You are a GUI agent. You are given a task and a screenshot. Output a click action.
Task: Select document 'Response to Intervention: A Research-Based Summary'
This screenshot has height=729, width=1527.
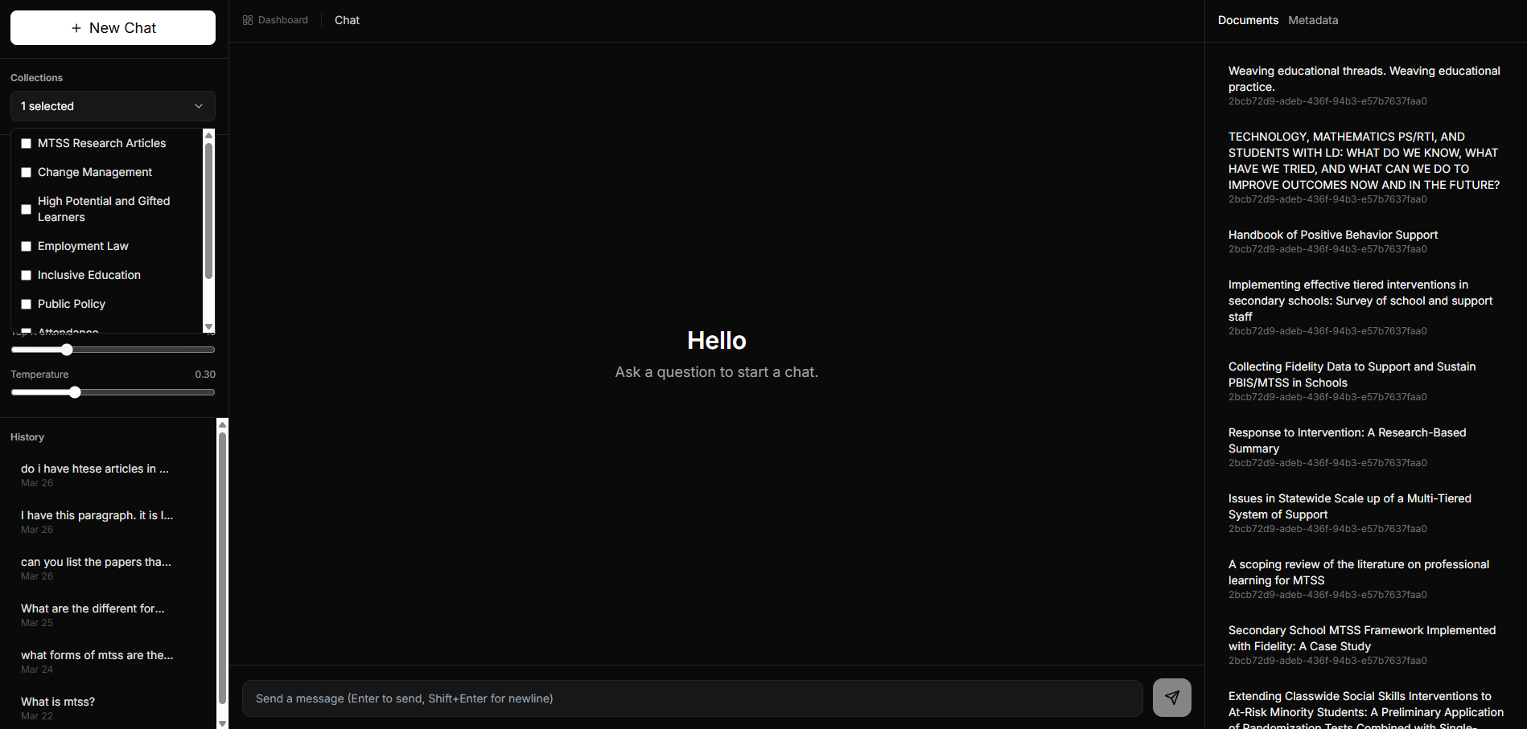click(x=1364, y=447)
